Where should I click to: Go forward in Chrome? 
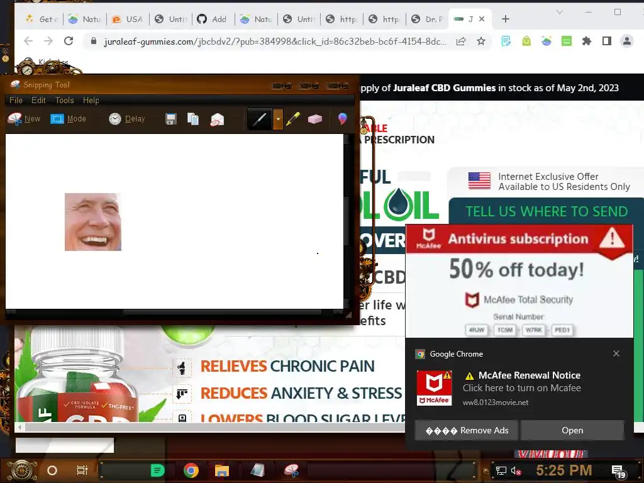click(x=48, y=41)
